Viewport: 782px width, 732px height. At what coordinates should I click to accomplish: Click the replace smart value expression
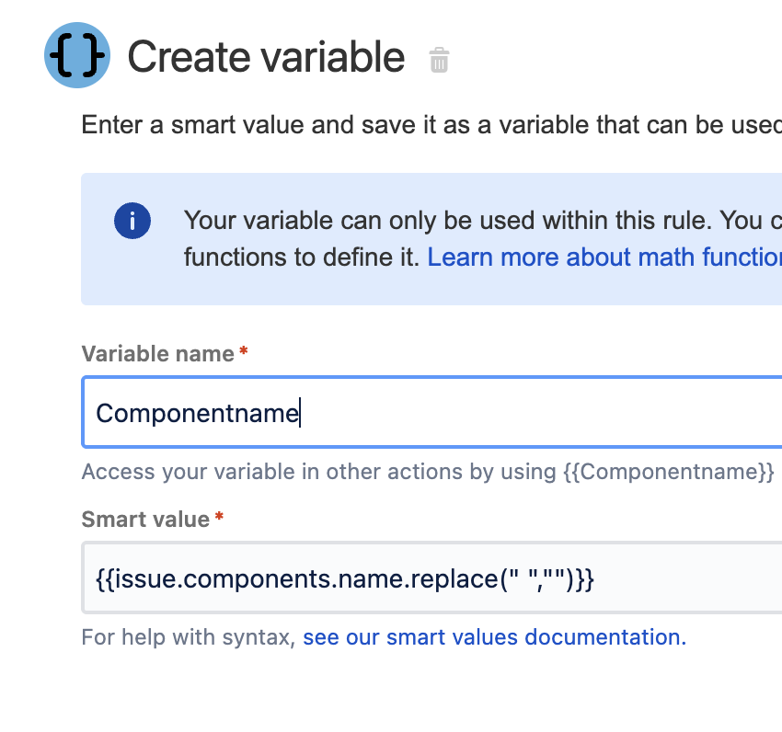click(345, 578)
